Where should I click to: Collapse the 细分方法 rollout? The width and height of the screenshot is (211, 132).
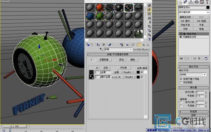[193, 67]
